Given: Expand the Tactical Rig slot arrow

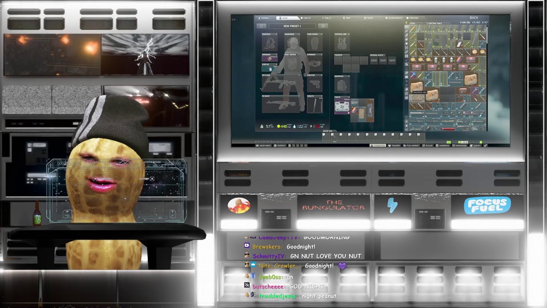Looking at the screenshot, I should [349, 34].
